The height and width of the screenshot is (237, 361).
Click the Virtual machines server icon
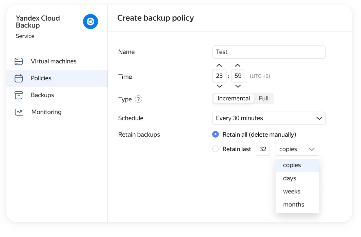19,61
